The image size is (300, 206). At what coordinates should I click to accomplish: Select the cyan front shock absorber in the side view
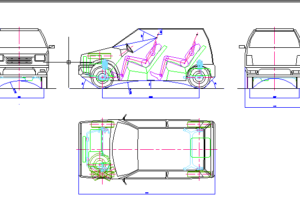(105, 66)
